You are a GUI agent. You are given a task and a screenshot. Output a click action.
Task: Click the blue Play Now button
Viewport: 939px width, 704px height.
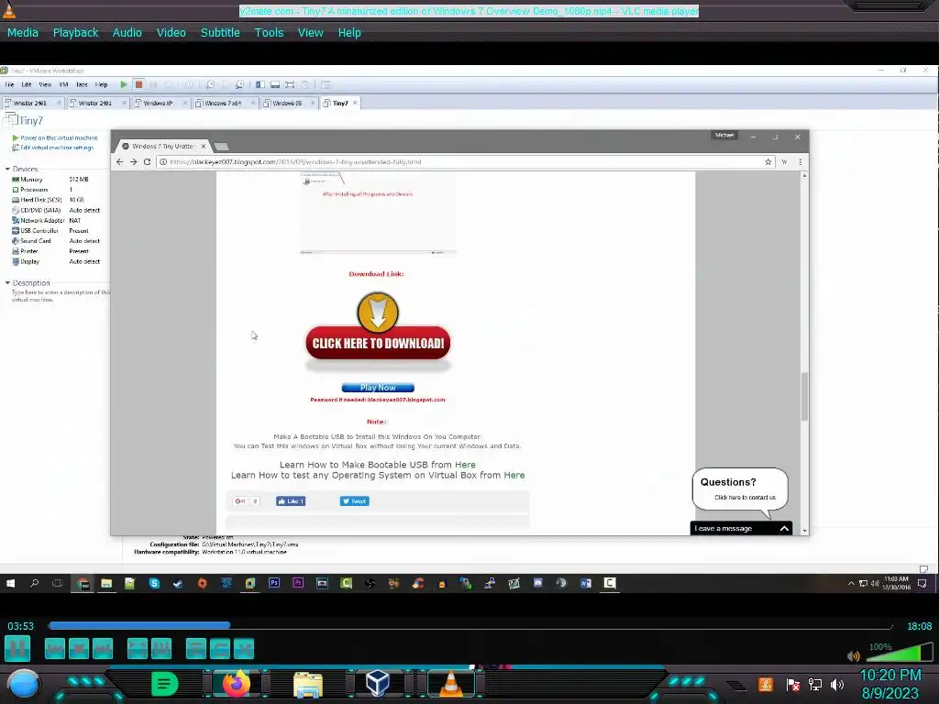(378, 388)
